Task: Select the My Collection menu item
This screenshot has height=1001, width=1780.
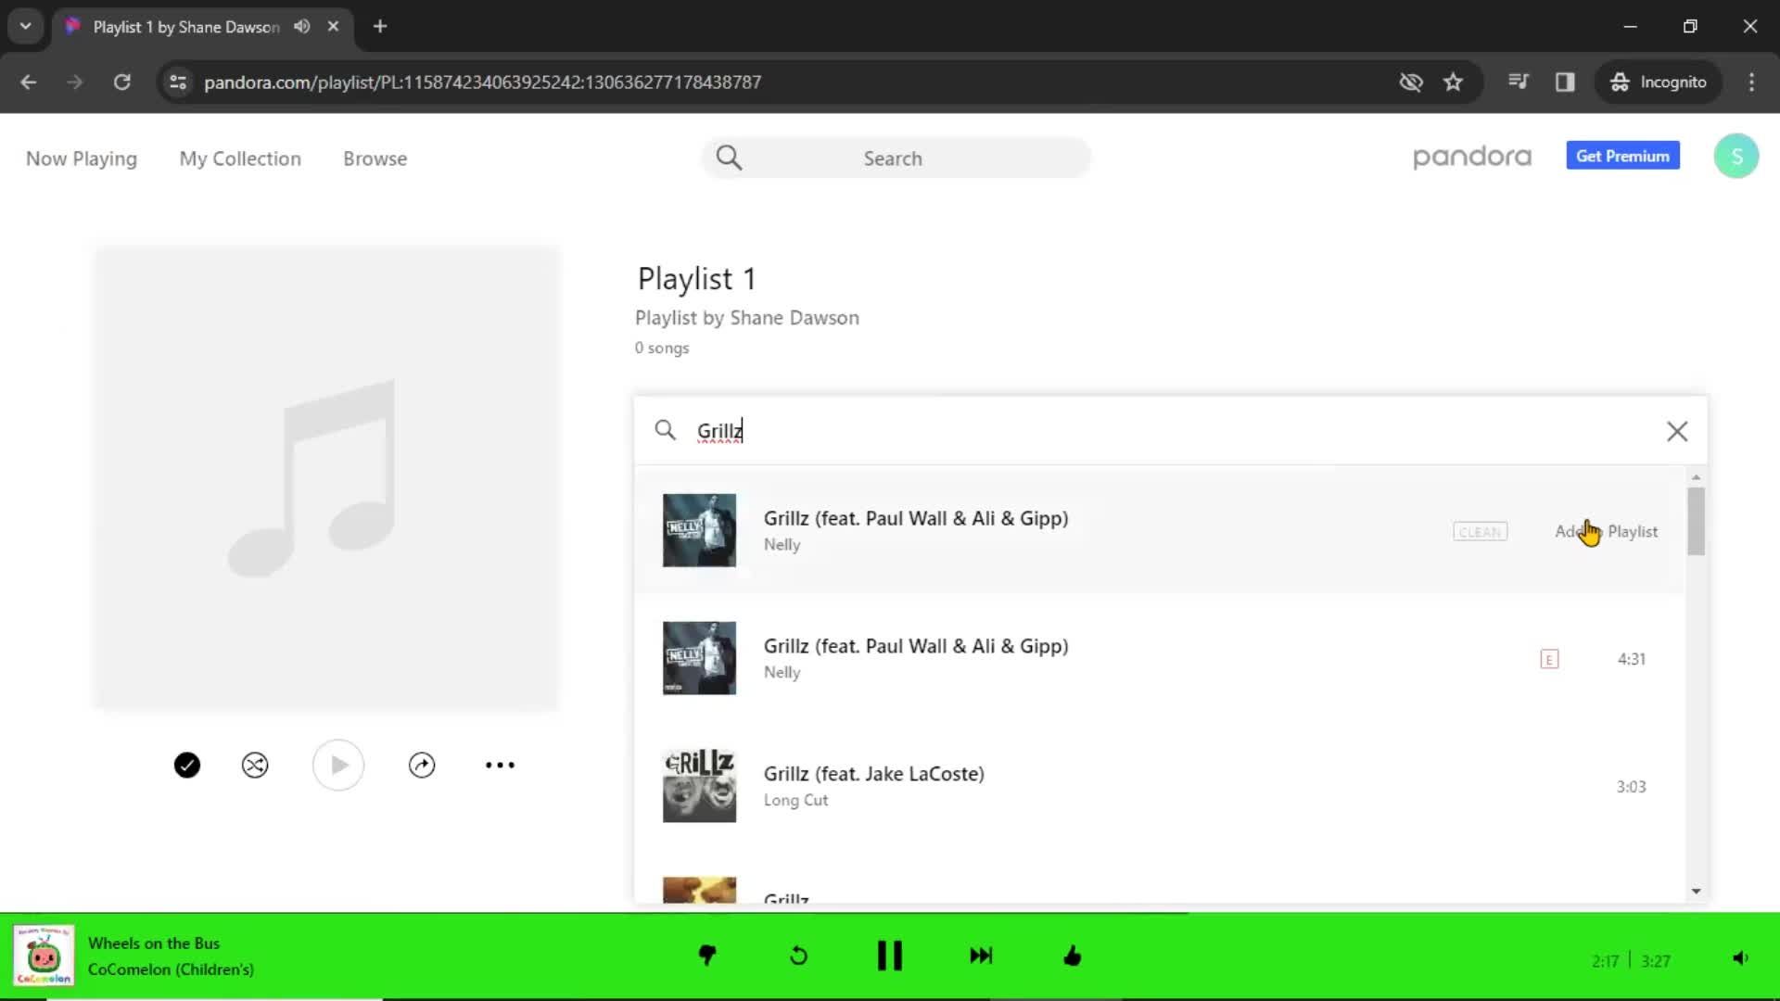Action: point(239,158)
